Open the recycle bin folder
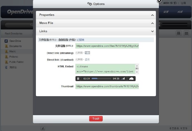This screenshot has width=192, height=131. click(13, 67)
